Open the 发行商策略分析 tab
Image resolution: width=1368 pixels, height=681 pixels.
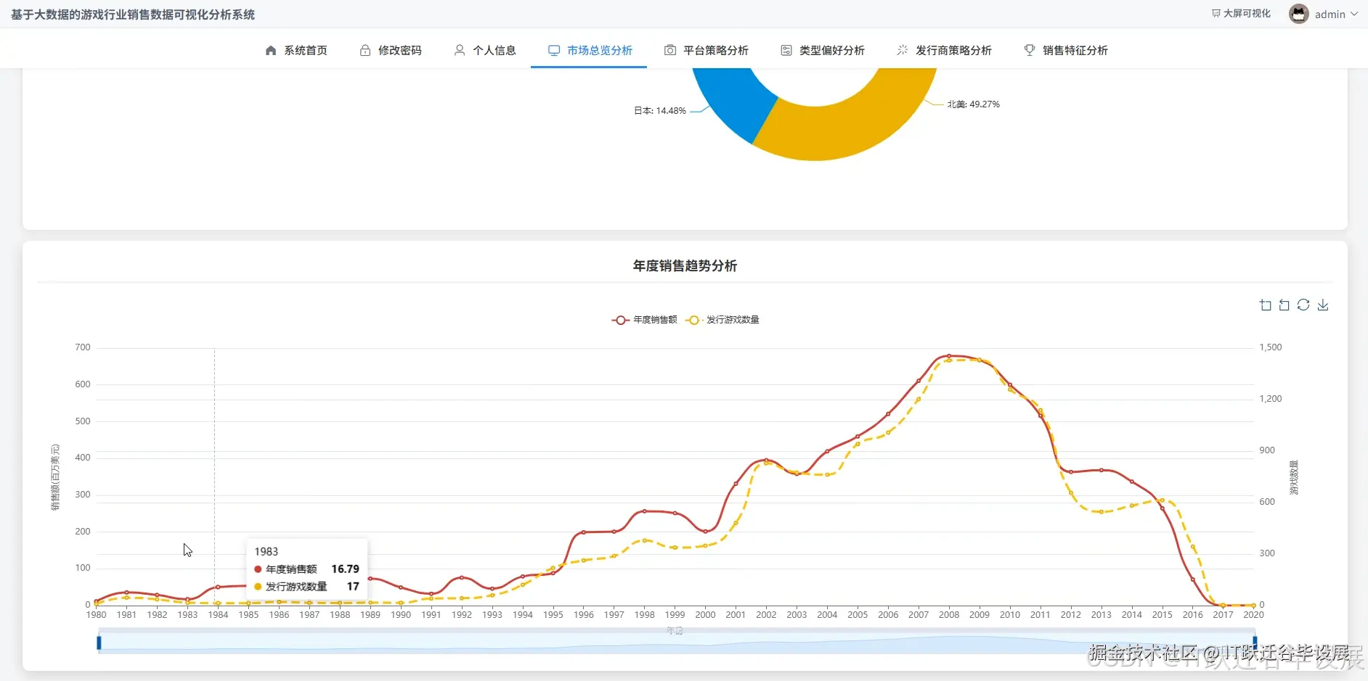pos(953,50)
